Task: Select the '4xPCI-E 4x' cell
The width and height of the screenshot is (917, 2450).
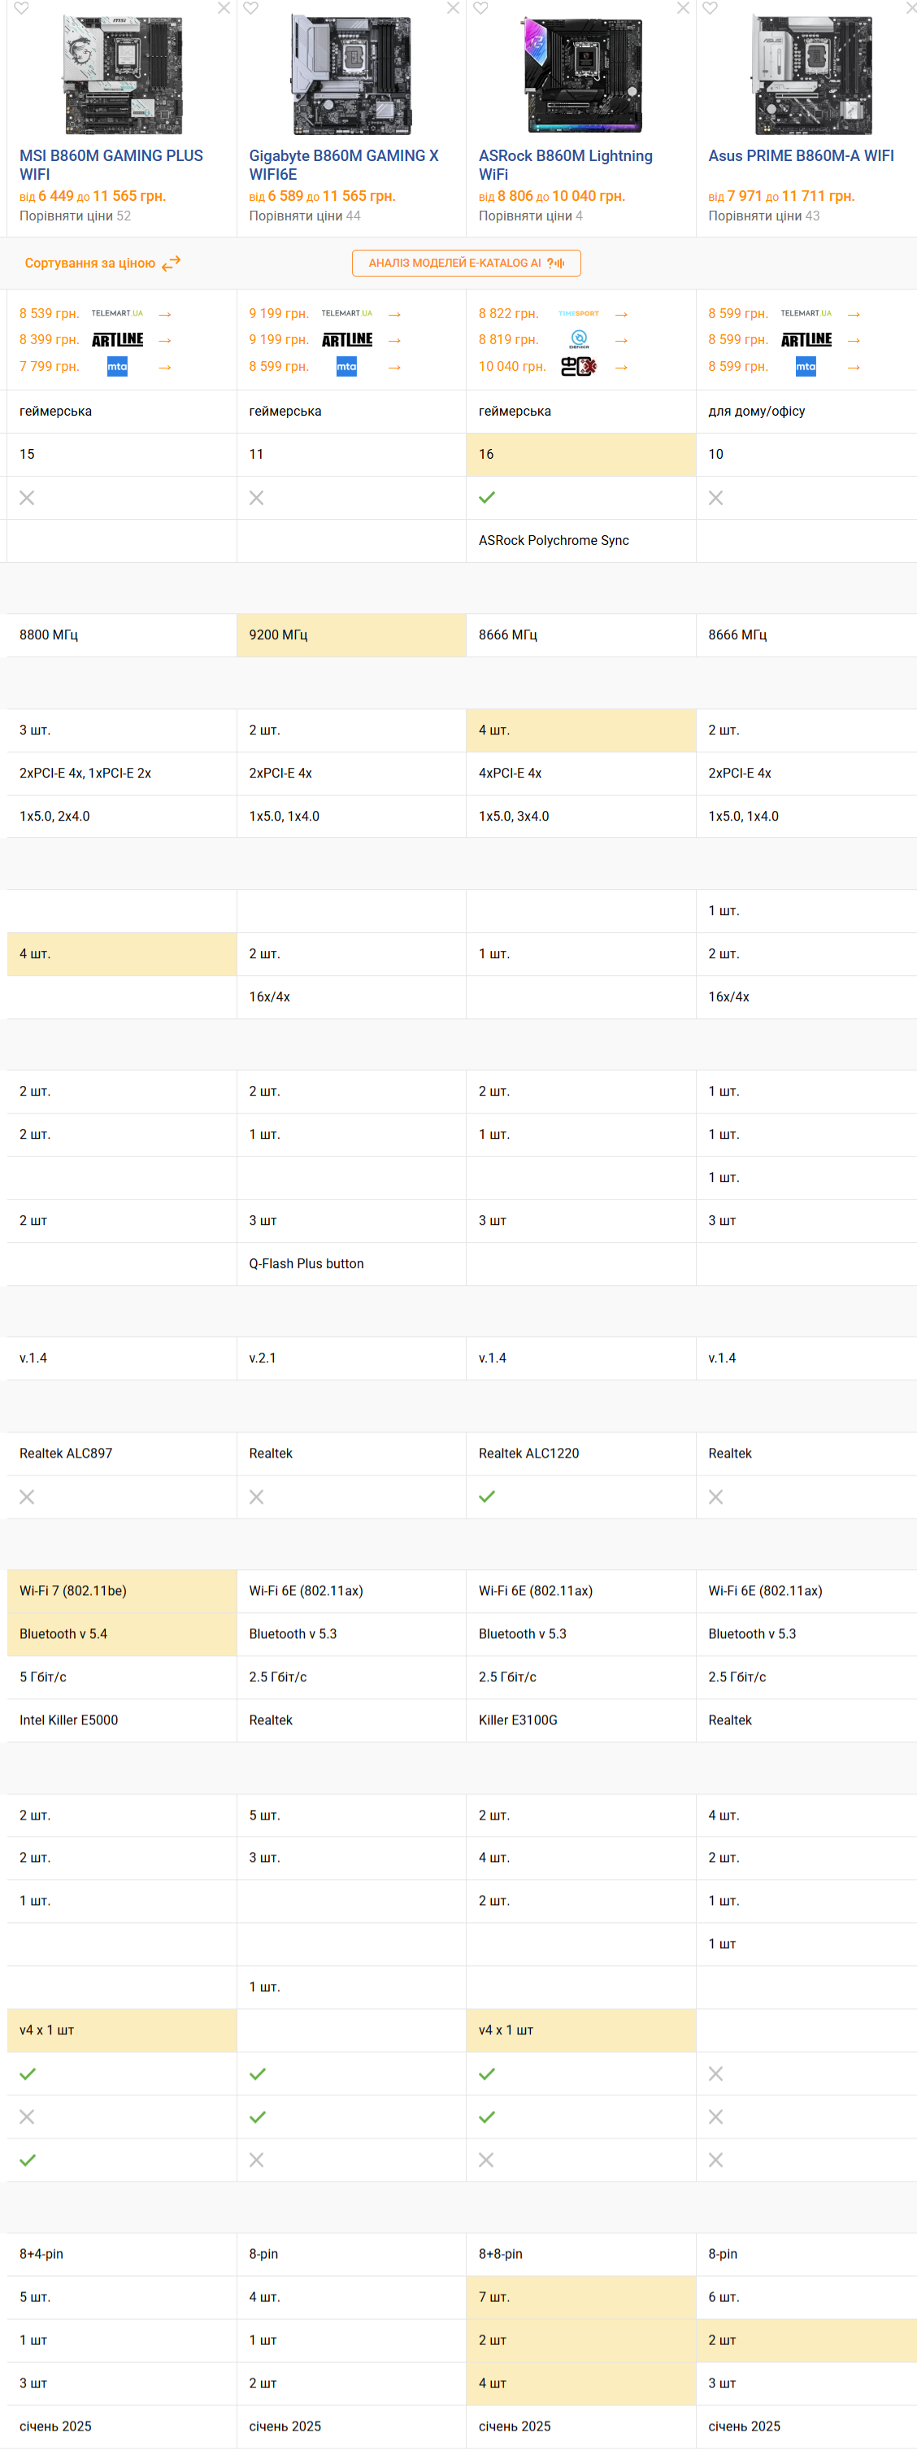Action: (580, 774)
